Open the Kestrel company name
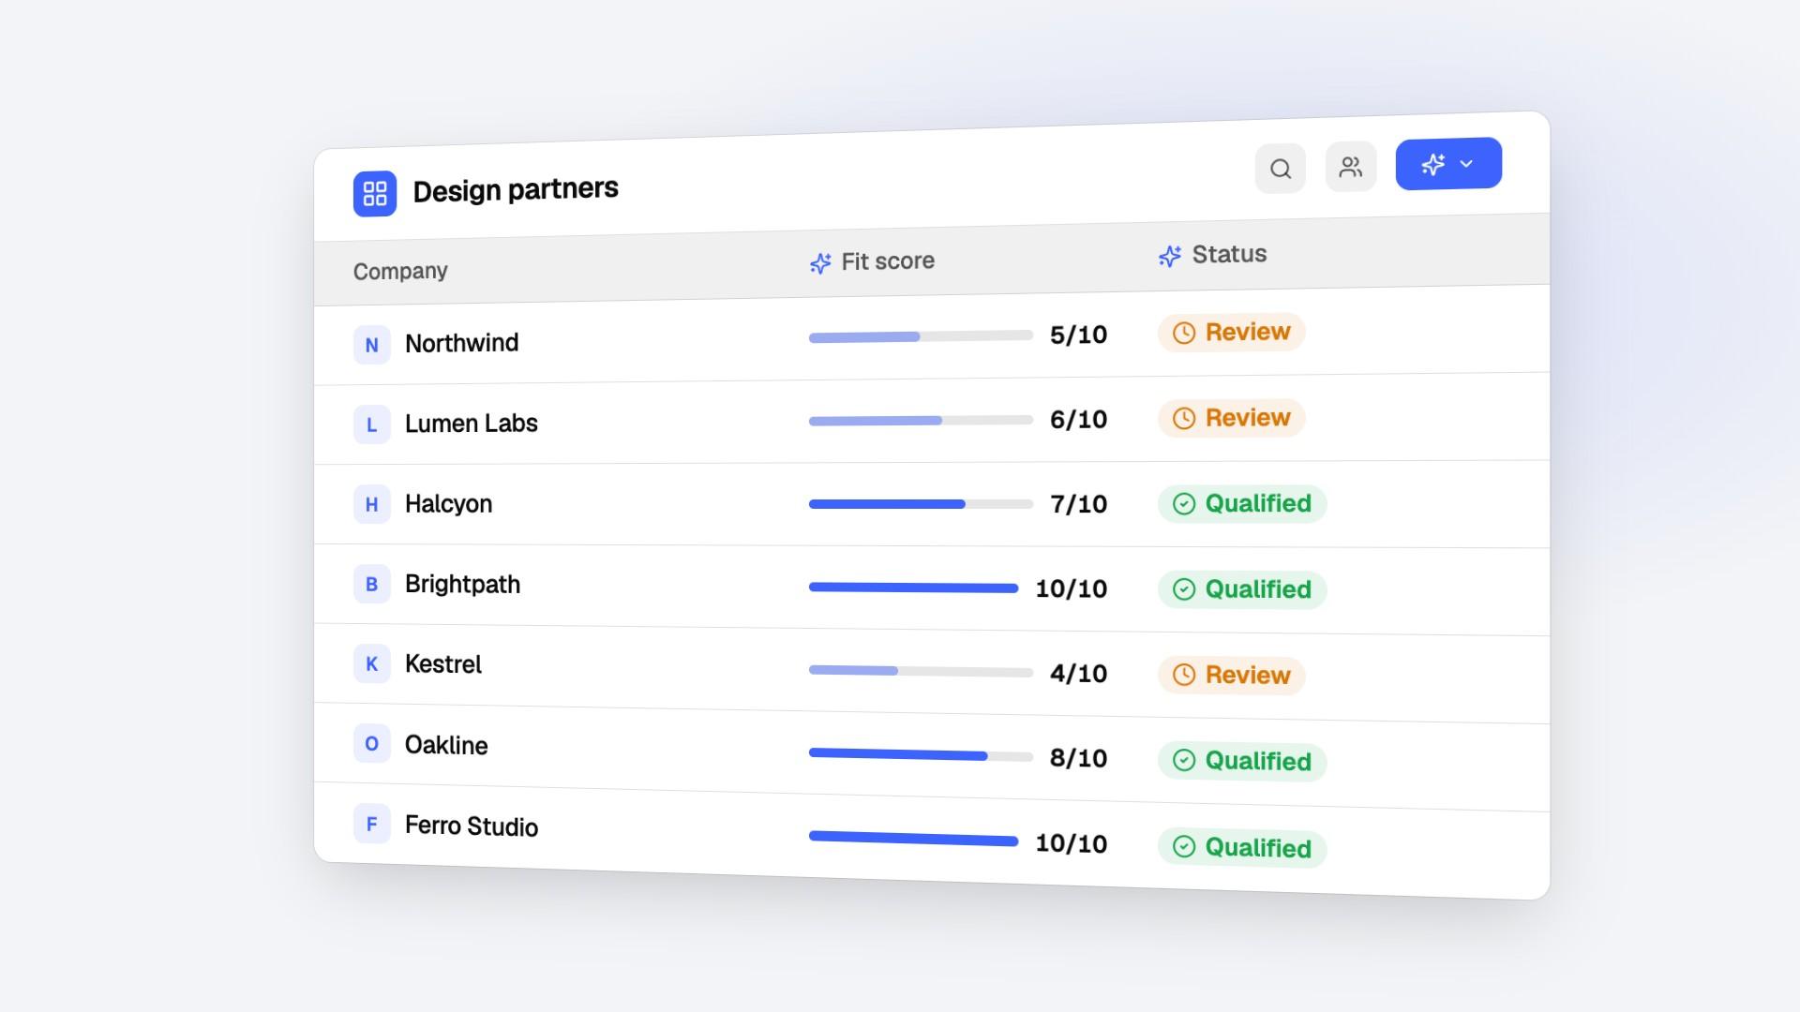This screenshot has width=1800, height=1012. click(443, 664)
